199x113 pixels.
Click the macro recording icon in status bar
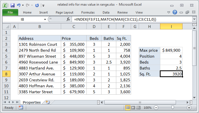(21, 108)
